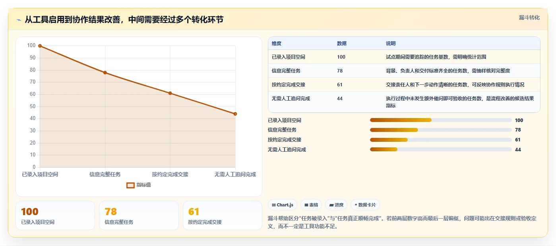
Task: Click the 已录入项目空间 progress bar
Action: coord(441,120)
